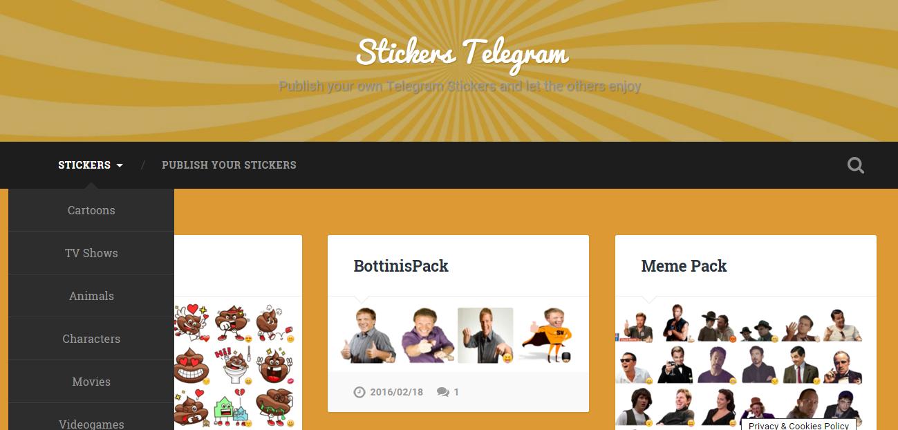Open the BottinisPack post title
Screen dimensions: 898x430
401,266
